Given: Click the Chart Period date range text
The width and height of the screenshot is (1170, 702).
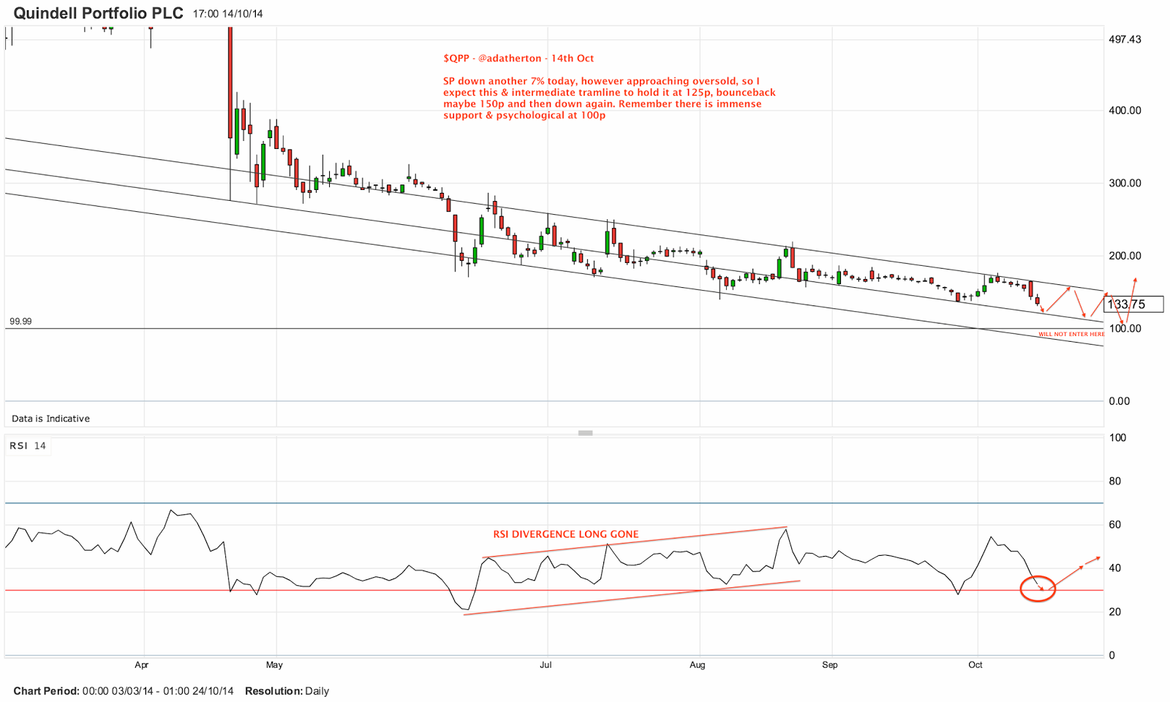Looking at the screenshot, I should [124, 691].
